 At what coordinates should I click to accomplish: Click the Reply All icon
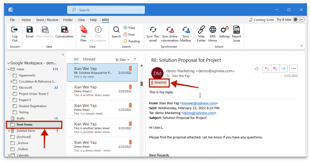pyautogui.click(x=275, y=69)
